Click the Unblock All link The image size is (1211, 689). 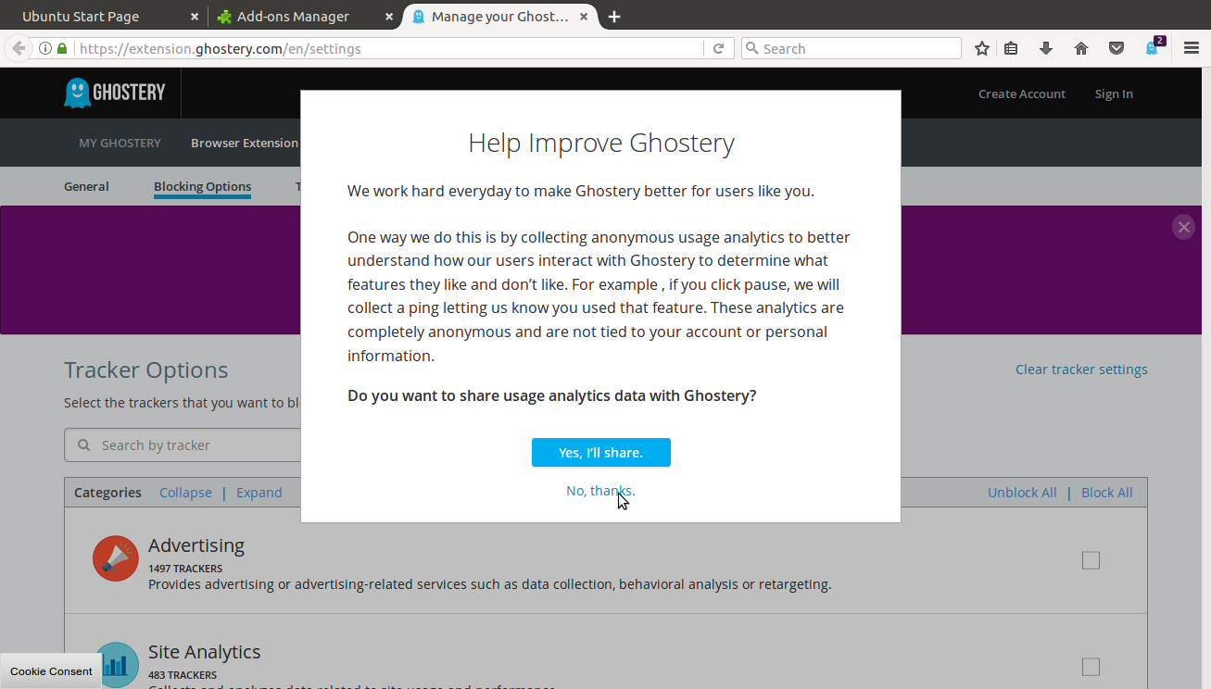(1022, 492)
